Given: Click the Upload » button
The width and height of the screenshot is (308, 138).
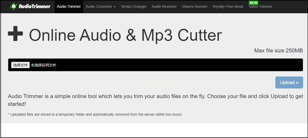Looking at the screenshot, I should click(x=289, y=82).
